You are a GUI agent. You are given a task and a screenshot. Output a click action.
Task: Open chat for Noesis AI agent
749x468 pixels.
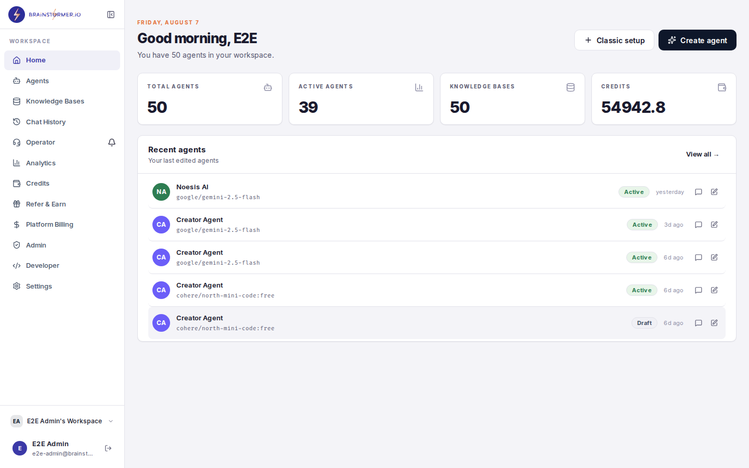point(699,192)
